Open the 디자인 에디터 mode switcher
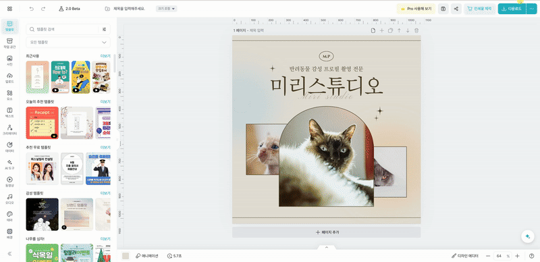 [465, 256]
